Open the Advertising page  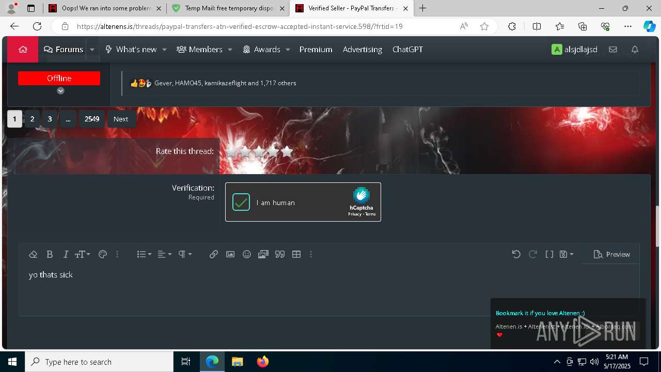[363, 50]
